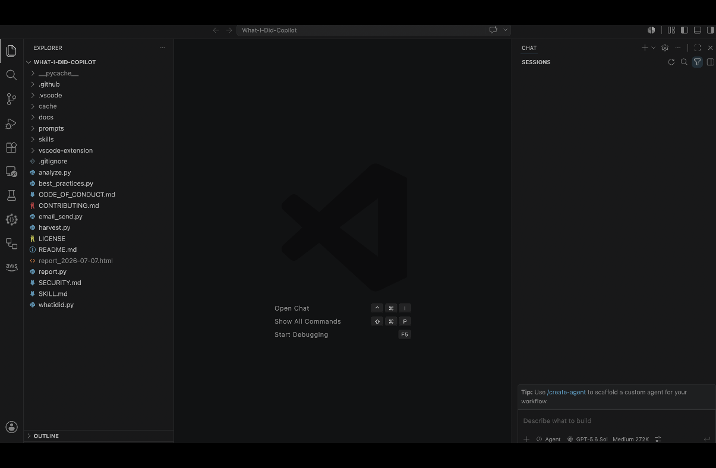716x468 pixels.
Task: Open the Extensions view
Action: [11, 147]
